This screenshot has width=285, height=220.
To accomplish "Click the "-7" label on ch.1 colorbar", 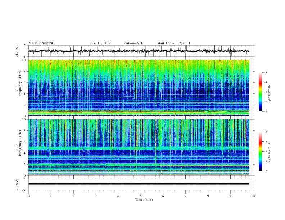I will [265, 111].
